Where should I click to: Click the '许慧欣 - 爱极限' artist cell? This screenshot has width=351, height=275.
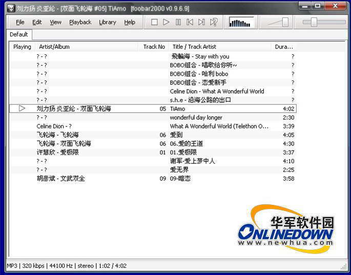[x=58, y=153]
